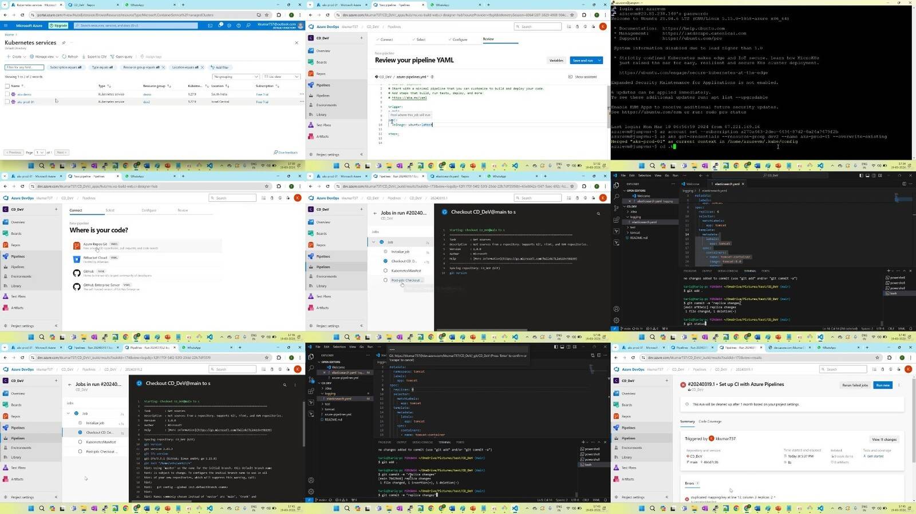Click the feedback icon in Azure portal header
Viewport: 916px width, 514px height.
pyautogui.click(x=248, y=26)
